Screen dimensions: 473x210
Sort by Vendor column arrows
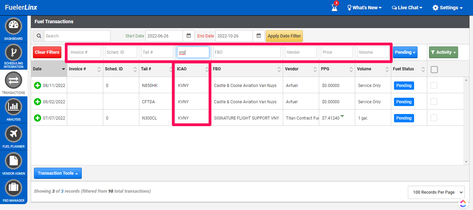pos(315,69)
